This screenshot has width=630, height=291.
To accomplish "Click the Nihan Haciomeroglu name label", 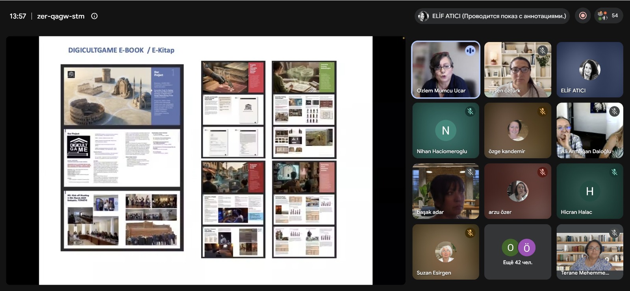I will point(442,151).
